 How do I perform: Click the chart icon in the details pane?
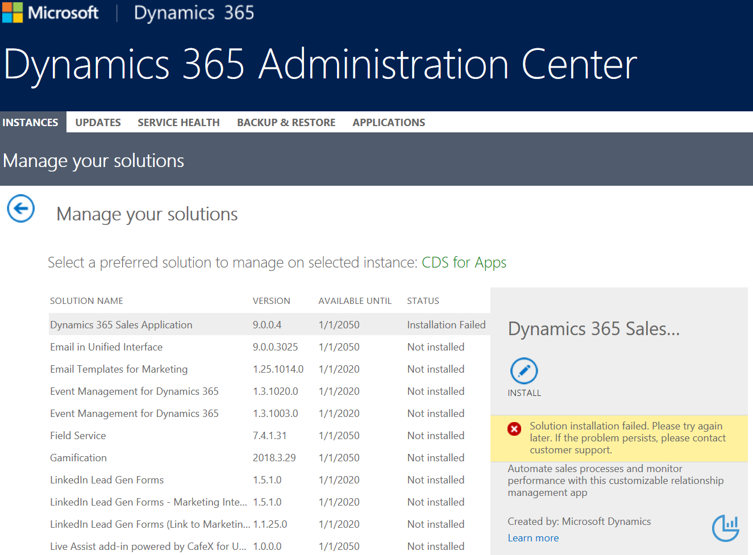coord(726,528)
